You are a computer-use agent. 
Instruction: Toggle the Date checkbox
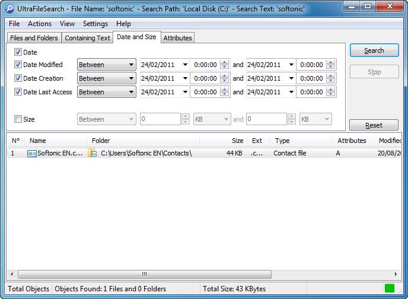click(18, 52)
